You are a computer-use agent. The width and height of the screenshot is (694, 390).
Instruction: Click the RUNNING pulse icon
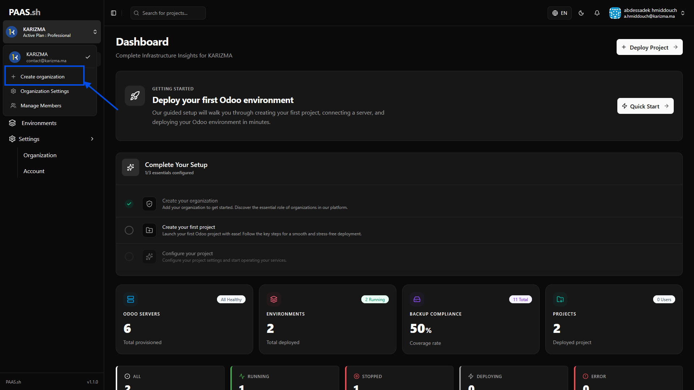(242, 376)
